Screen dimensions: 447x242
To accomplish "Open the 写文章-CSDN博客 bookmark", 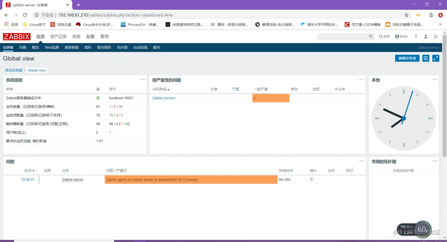I will pyautogui.click(x=363, y=25).
